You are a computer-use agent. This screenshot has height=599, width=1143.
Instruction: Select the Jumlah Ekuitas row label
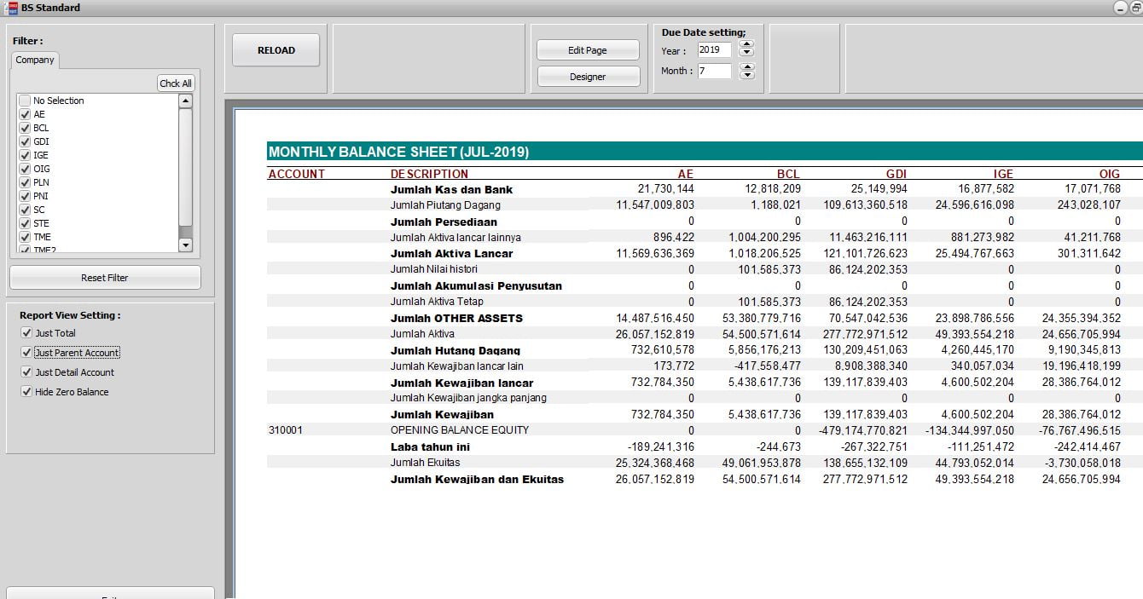(x=425, y=463)
